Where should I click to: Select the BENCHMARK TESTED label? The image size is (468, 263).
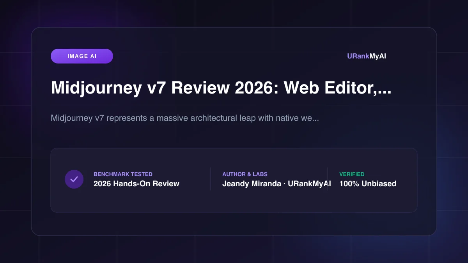pos(123,174)
